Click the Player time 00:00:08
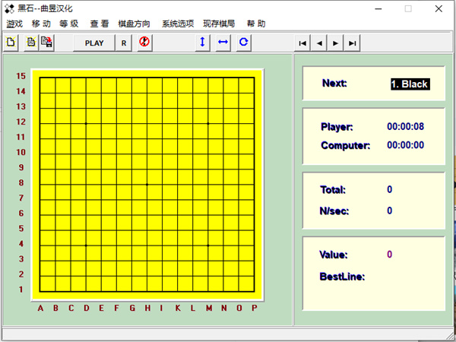This screenshot has height=342, width=456. (405, 126)
